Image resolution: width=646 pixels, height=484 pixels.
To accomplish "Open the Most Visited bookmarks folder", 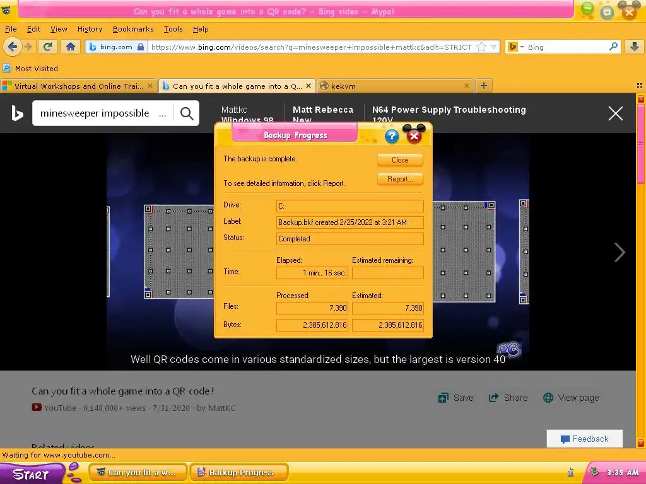I will point(30,69).
